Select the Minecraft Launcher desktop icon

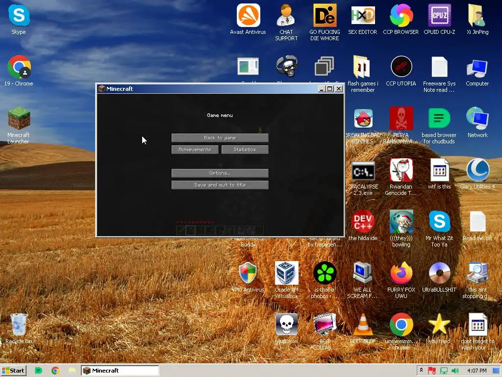19,126
